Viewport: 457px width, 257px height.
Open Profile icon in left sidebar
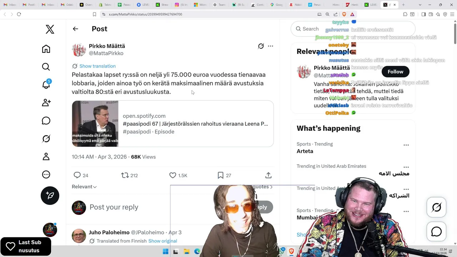(46, 156)
